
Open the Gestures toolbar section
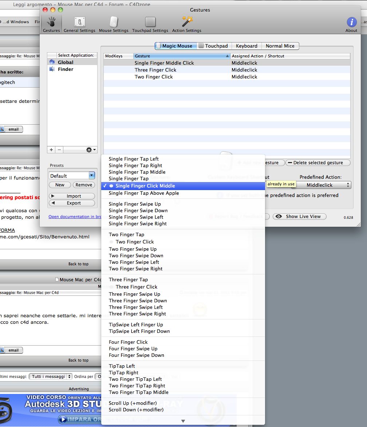point(51,24)
